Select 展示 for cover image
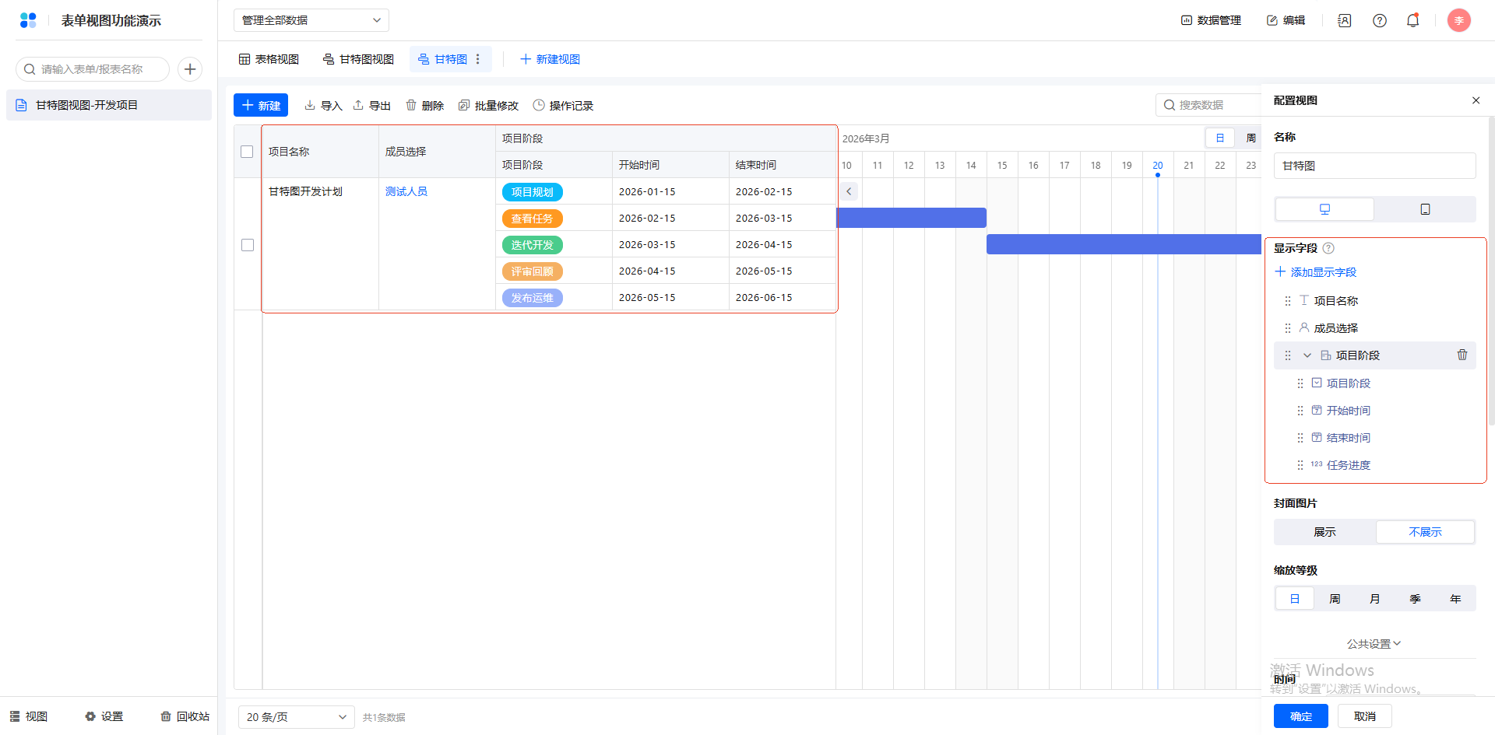Screen dimensions: 1495x735 (1324, 532)
